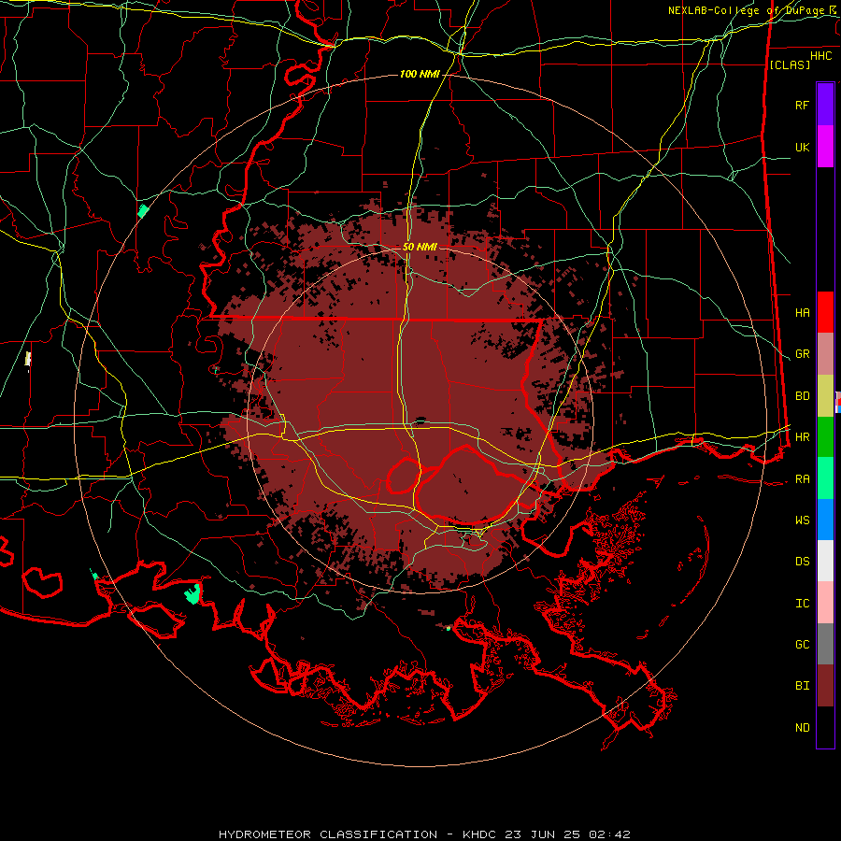
Task: Click the 'WS' legend label
Action: click(x=802, y=520)
